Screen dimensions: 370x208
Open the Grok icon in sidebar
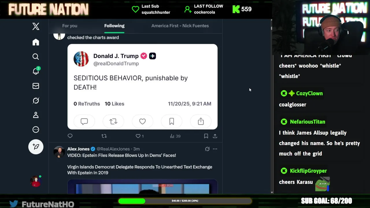(36, 101)
